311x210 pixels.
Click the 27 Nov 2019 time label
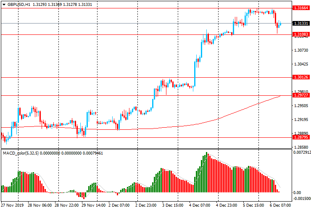[x=12, y=205]
